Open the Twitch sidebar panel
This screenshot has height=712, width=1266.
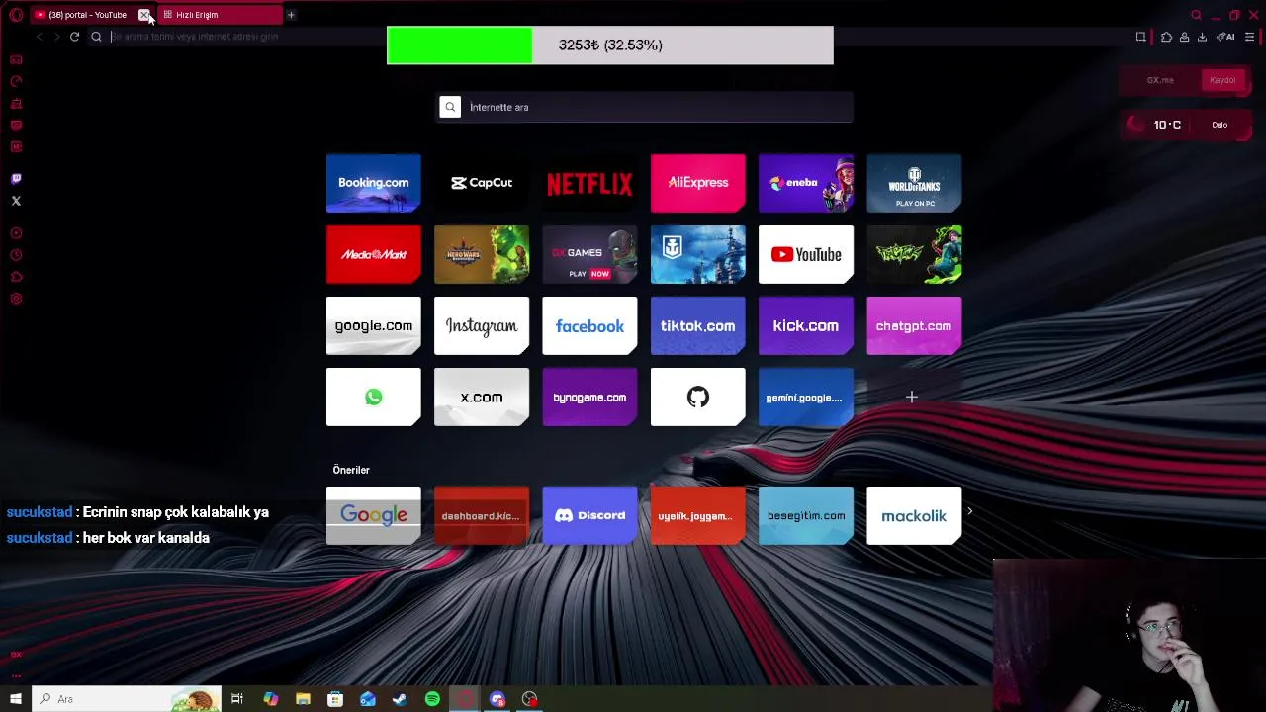click(x=16, y=179)
